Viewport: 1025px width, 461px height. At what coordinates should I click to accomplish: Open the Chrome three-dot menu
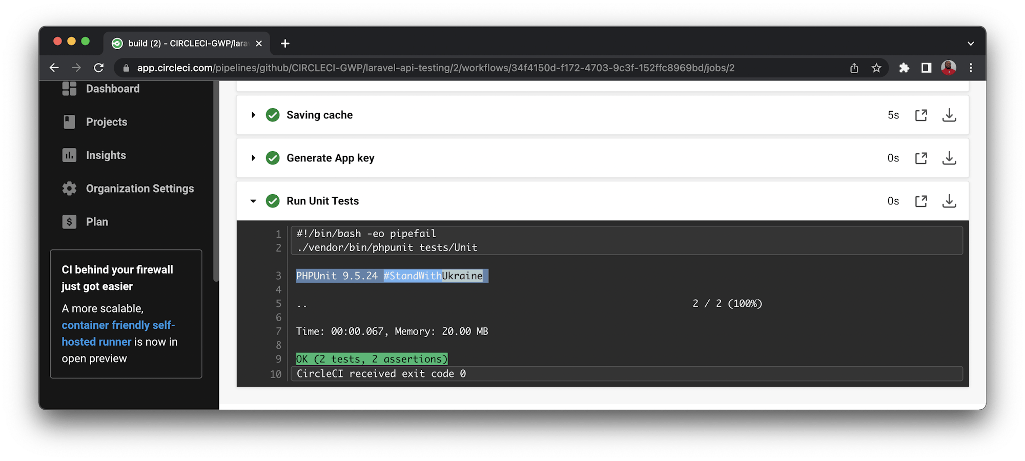point(971,67)
